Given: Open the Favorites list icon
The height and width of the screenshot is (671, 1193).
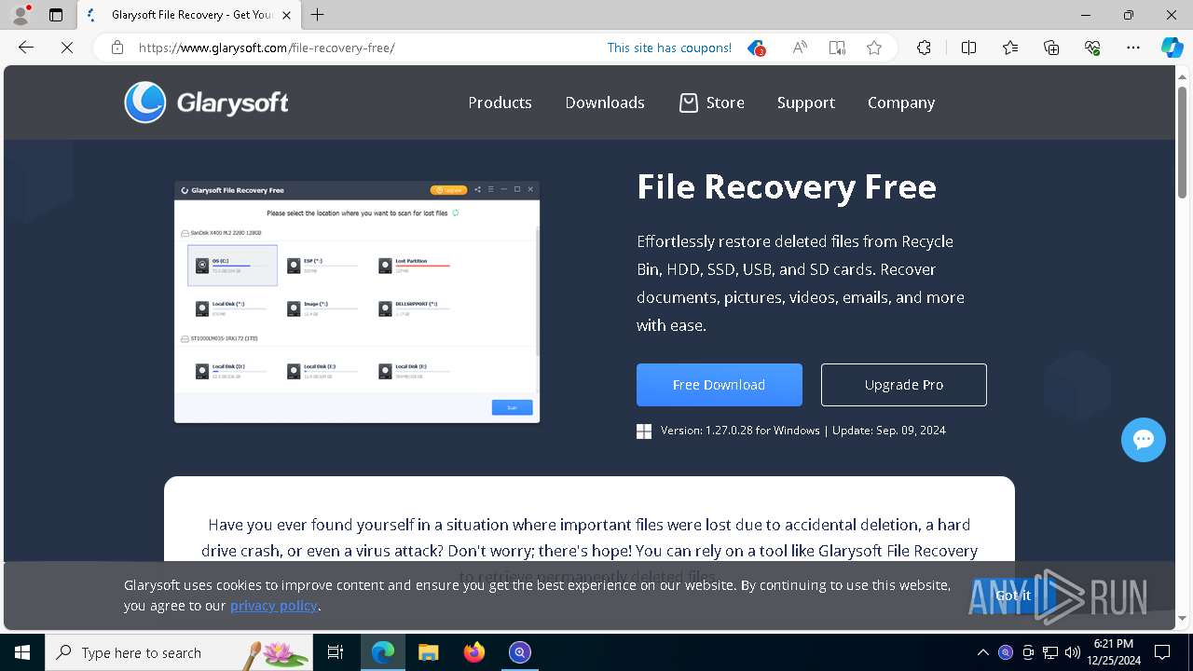Looking at the screenshot, I should [x=1010, y=48].
